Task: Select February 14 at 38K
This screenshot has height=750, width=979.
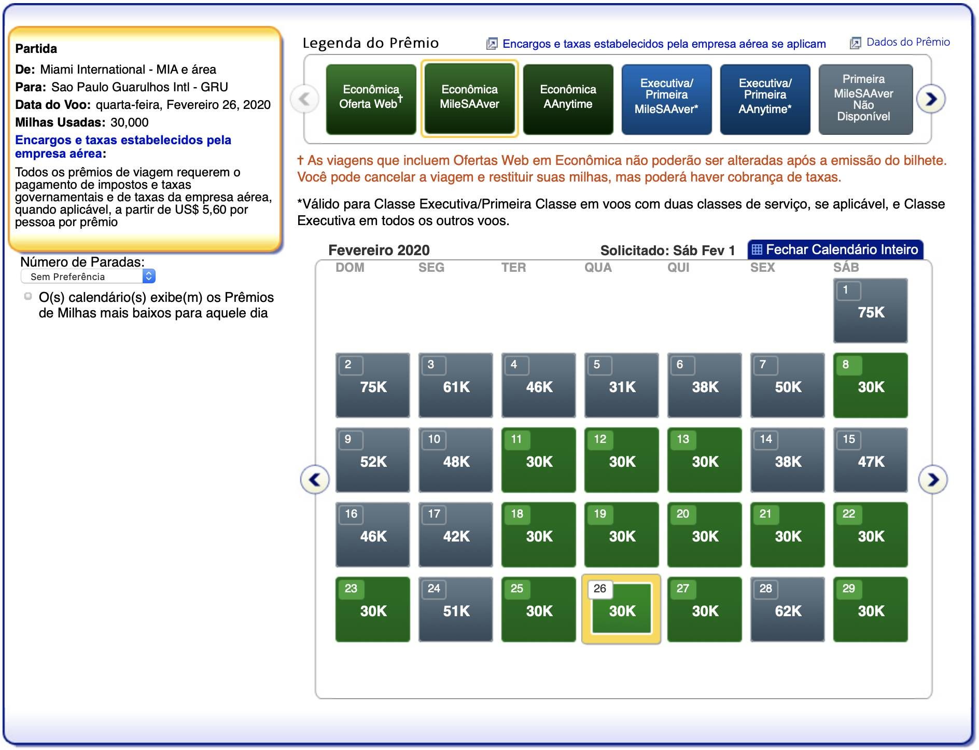Action: click(788, 460)
